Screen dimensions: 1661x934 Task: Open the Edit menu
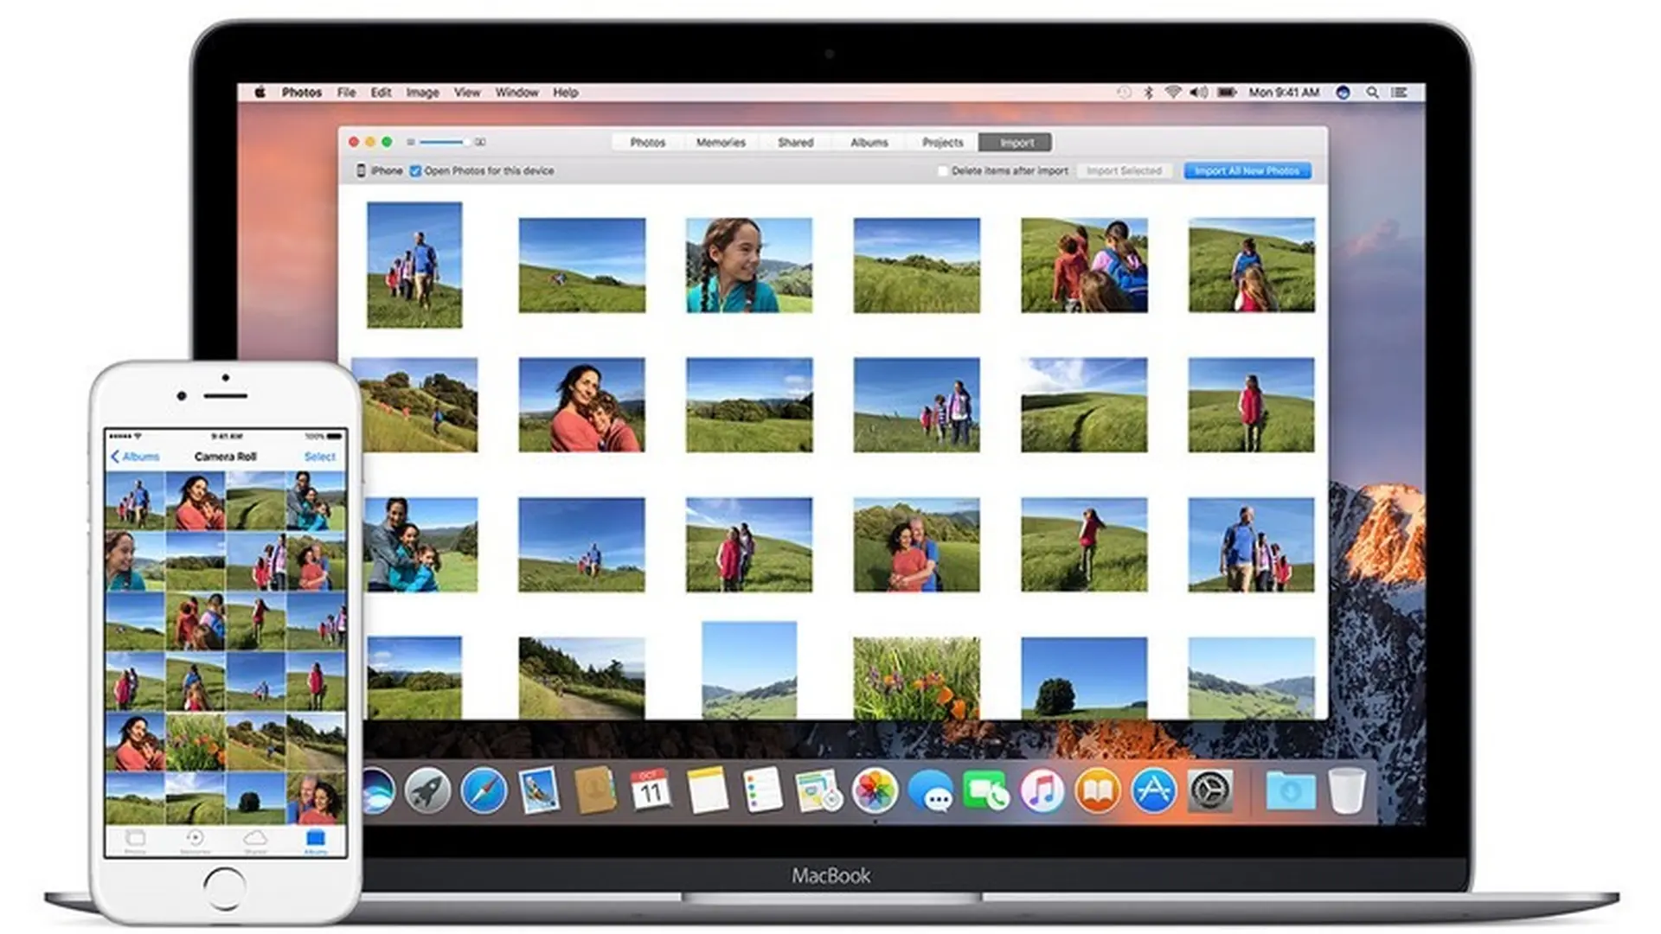pyautogui.click(x=381, y=92)
